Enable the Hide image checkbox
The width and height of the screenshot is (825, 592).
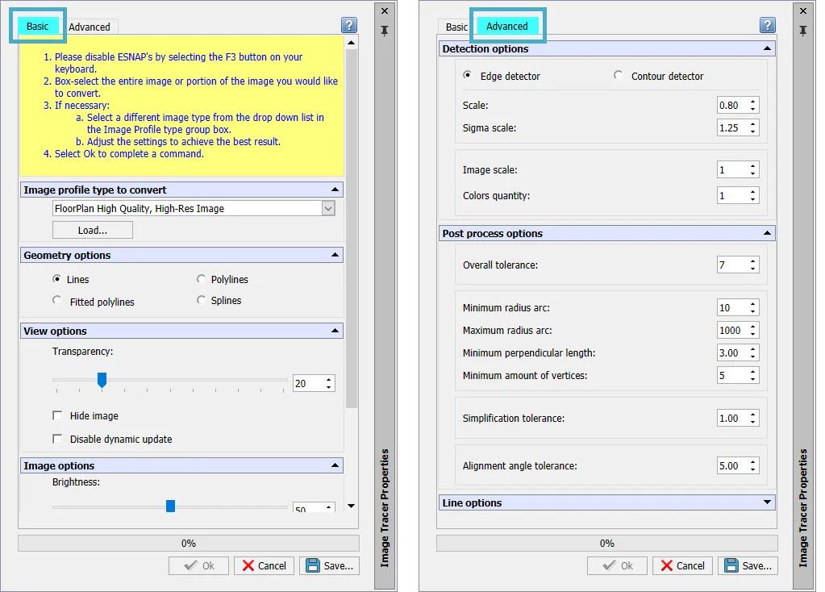click(x=57, y=416)
